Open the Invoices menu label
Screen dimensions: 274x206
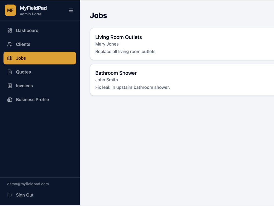click(24, 86)
